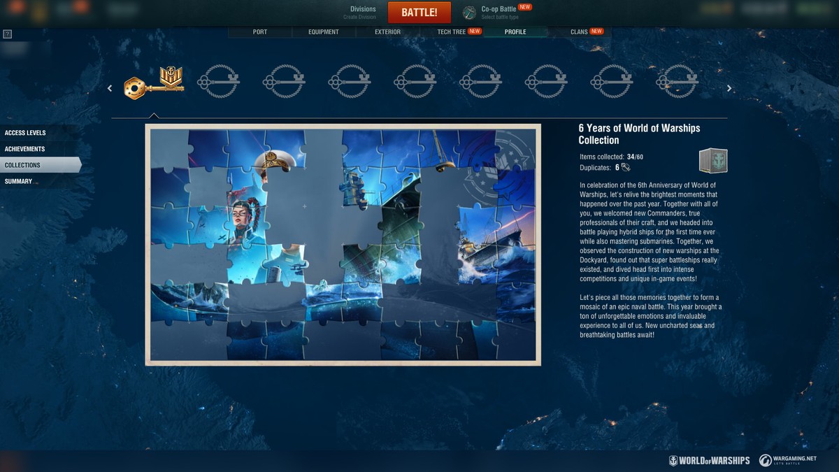Go to the EXTERIOR tab
The width and height of the screenshot is (839, 472).
(x=387, y=31)
